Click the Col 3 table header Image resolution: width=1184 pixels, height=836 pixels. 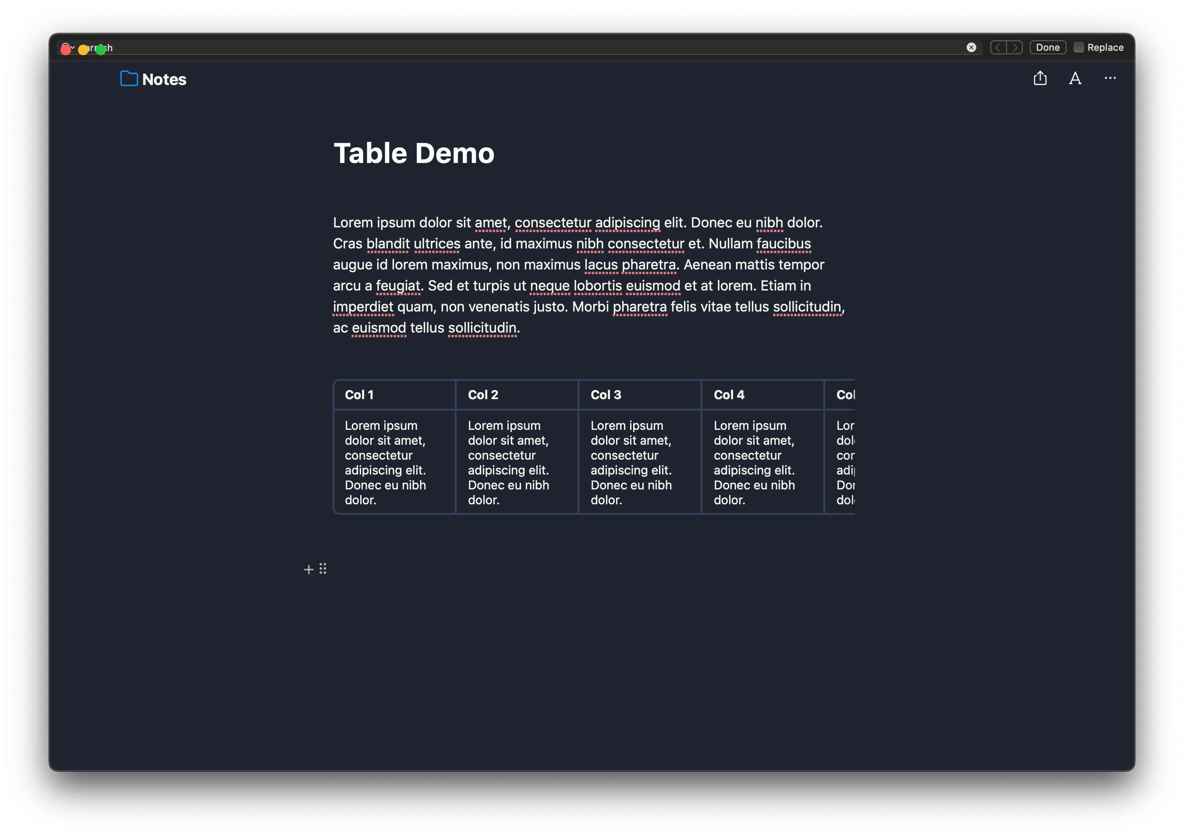(605, 394)
